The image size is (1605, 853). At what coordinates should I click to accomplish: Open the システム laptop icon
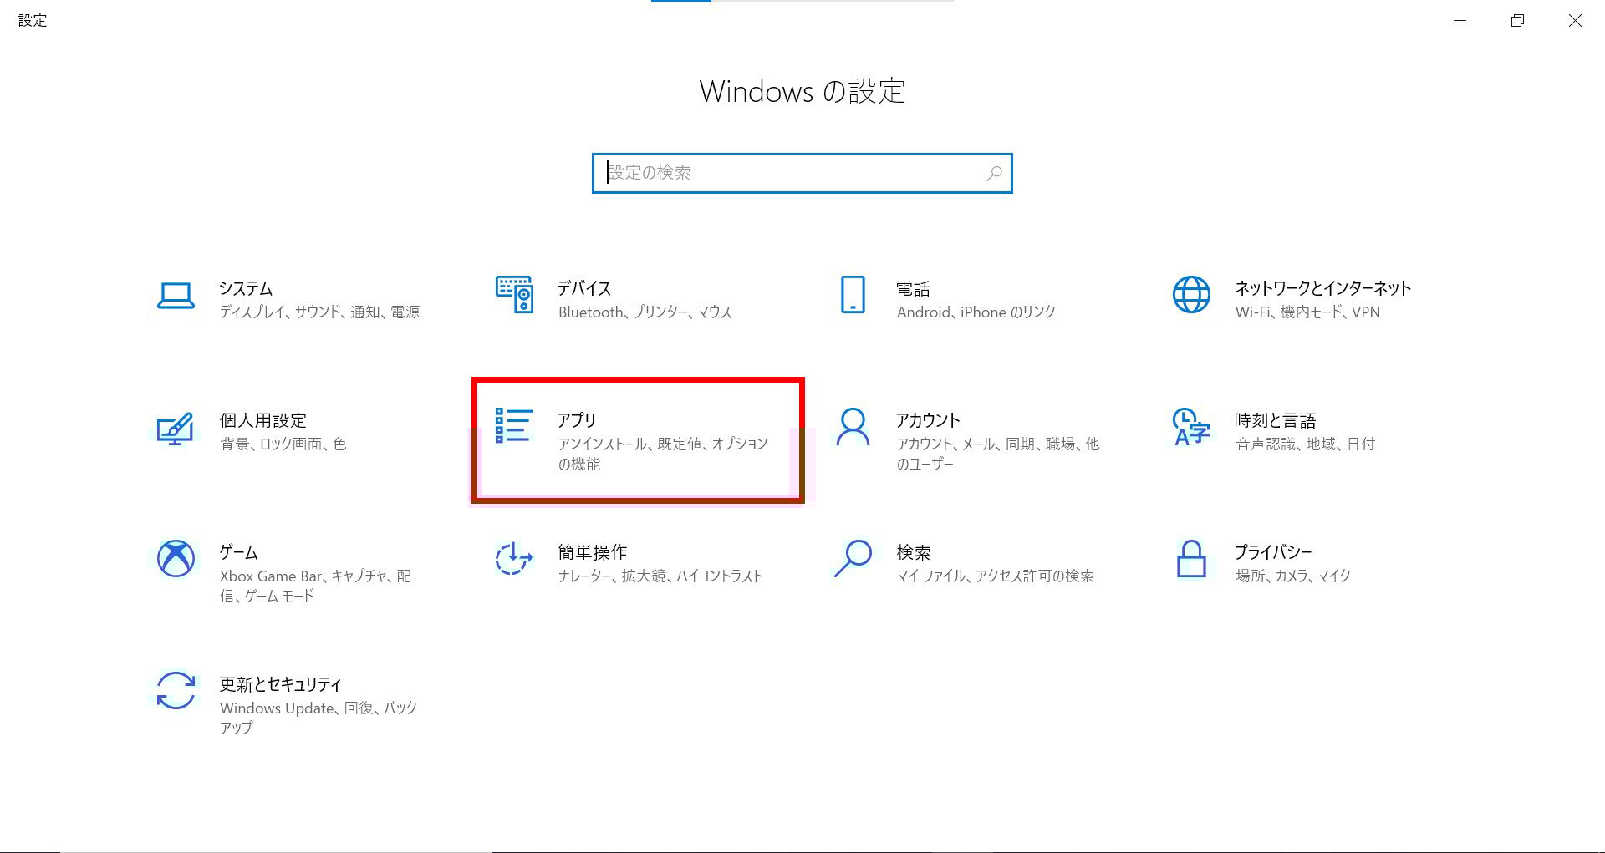coord(176,296)
